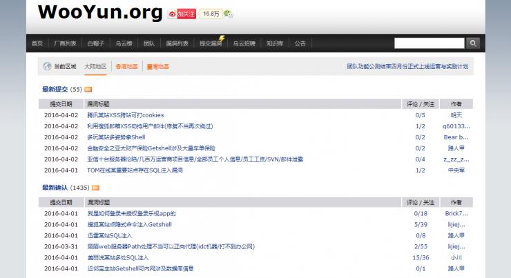Screen dimensions: 511x278
Task: Switch to the 台湾地区 region tab
Action: [157, 67]
